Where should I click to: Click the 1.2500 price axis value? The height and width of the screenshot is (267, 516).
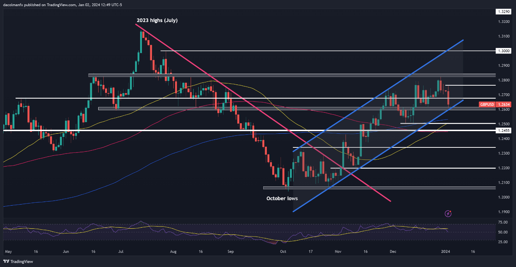pyautogui.click(x=504, y=124)
